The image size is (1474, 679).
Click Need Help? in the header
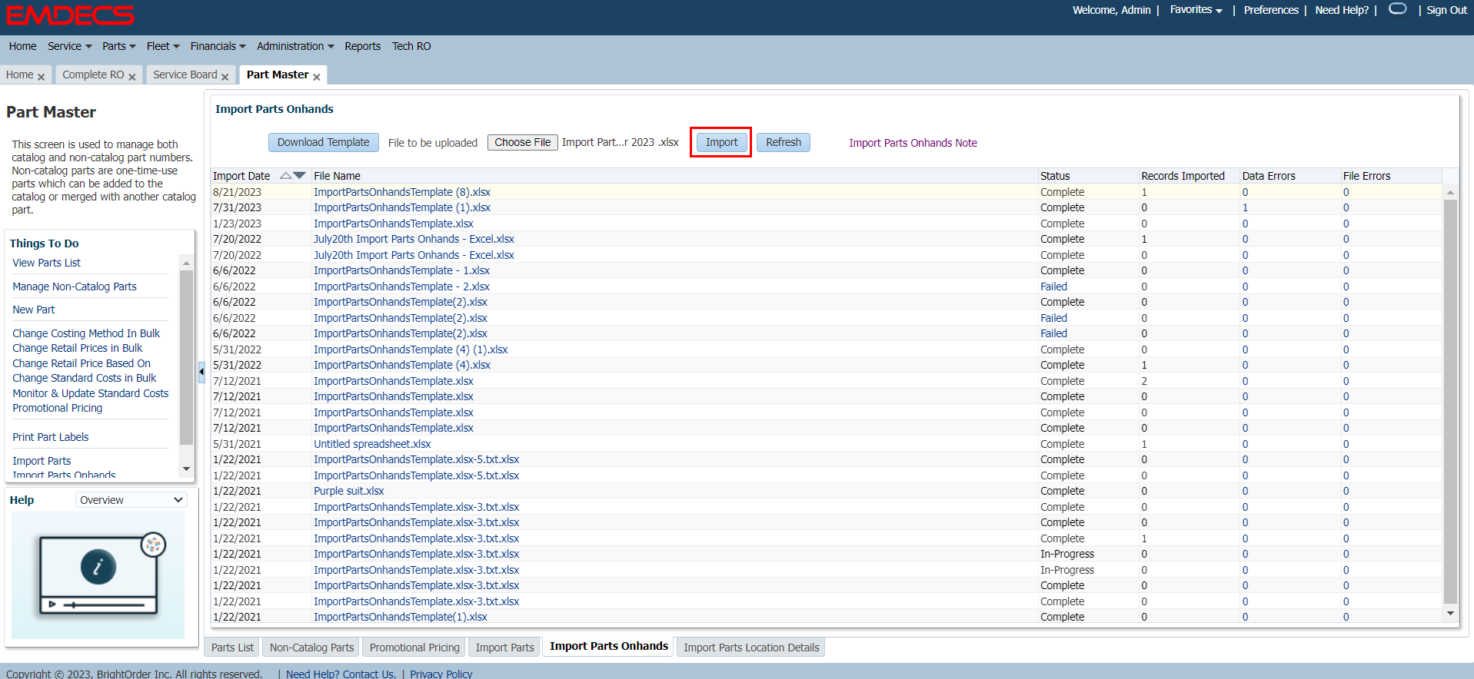(x=1342, y=10)
